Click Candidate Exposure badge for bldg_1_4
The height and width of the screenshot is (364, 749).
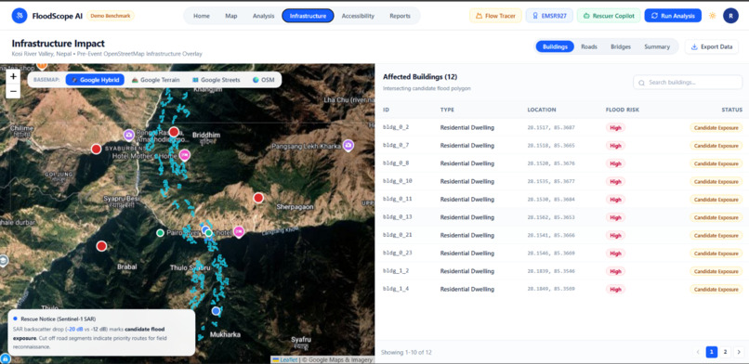(x=716, y=289)
